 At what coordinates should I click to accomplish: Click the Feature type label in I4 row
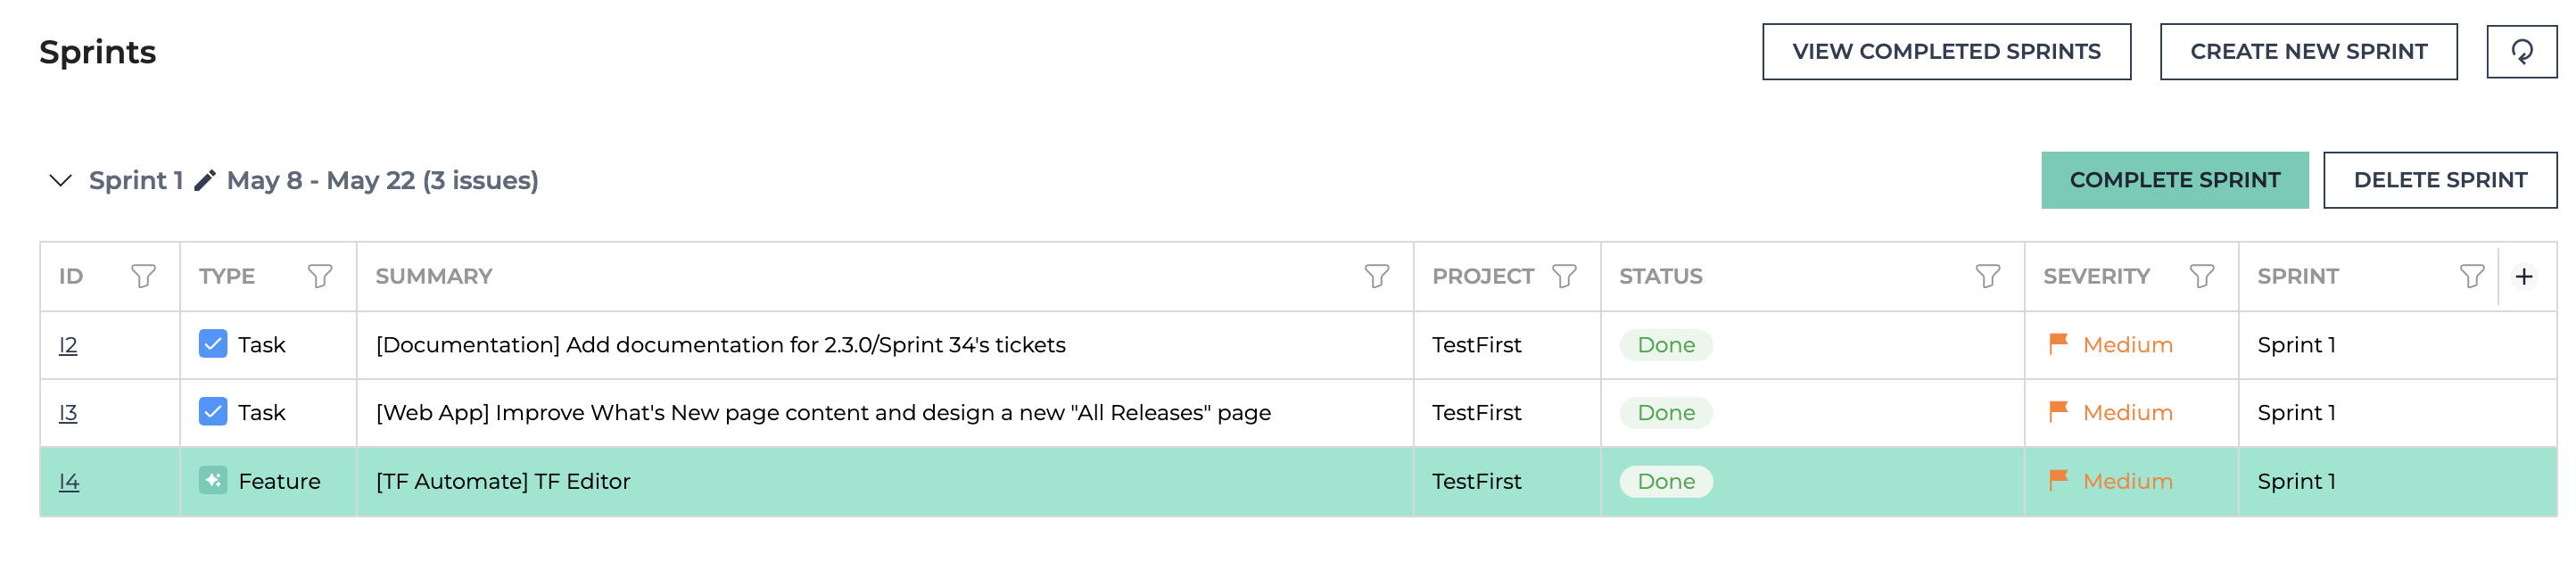click(x=279, y=482)
